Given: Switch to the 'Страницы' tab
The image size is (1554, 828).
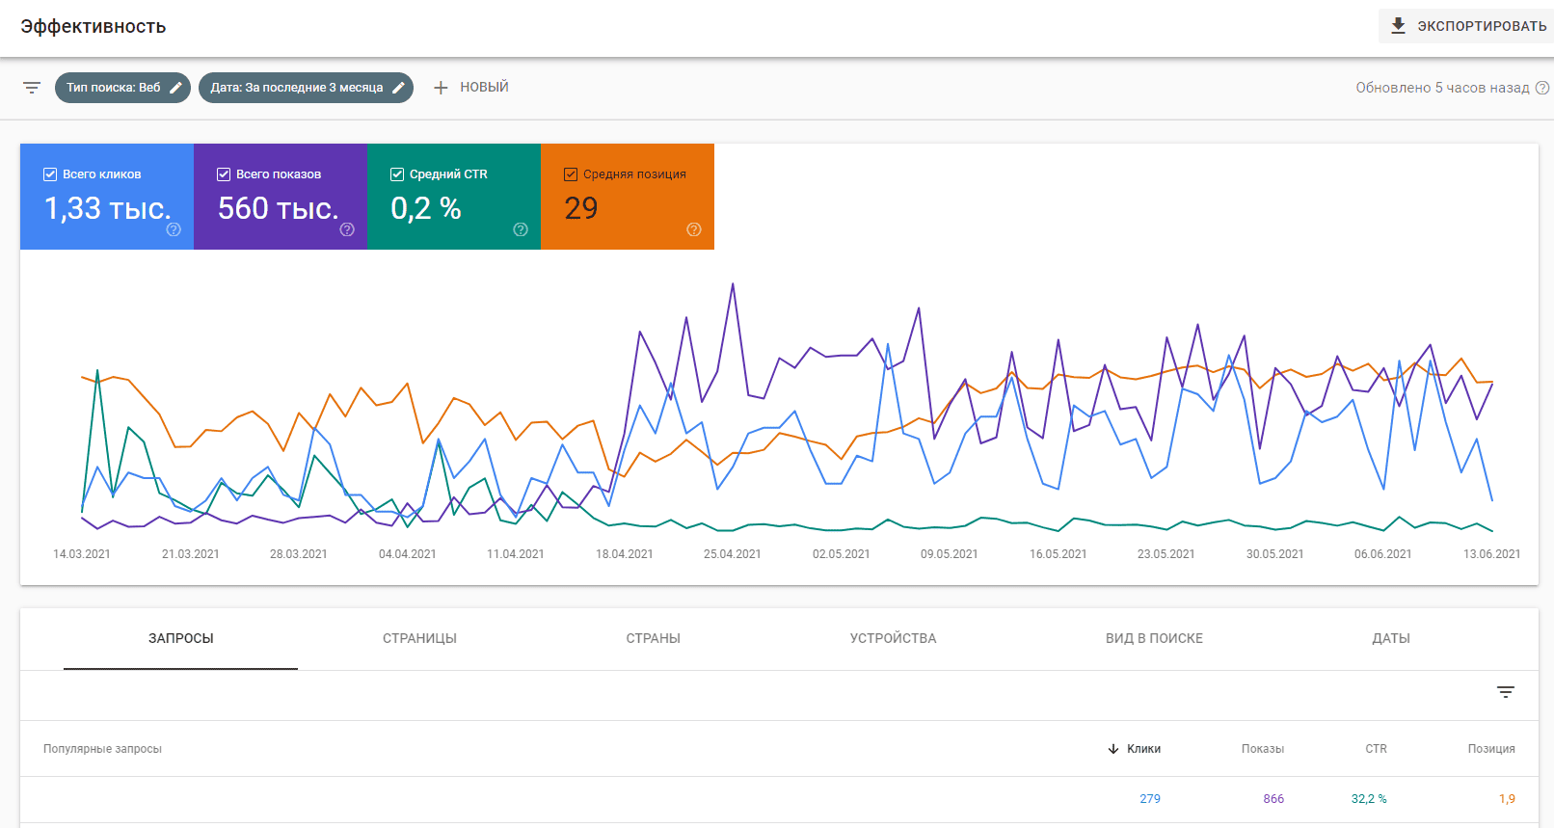Looking at the screenshot, I should (419, 638).
